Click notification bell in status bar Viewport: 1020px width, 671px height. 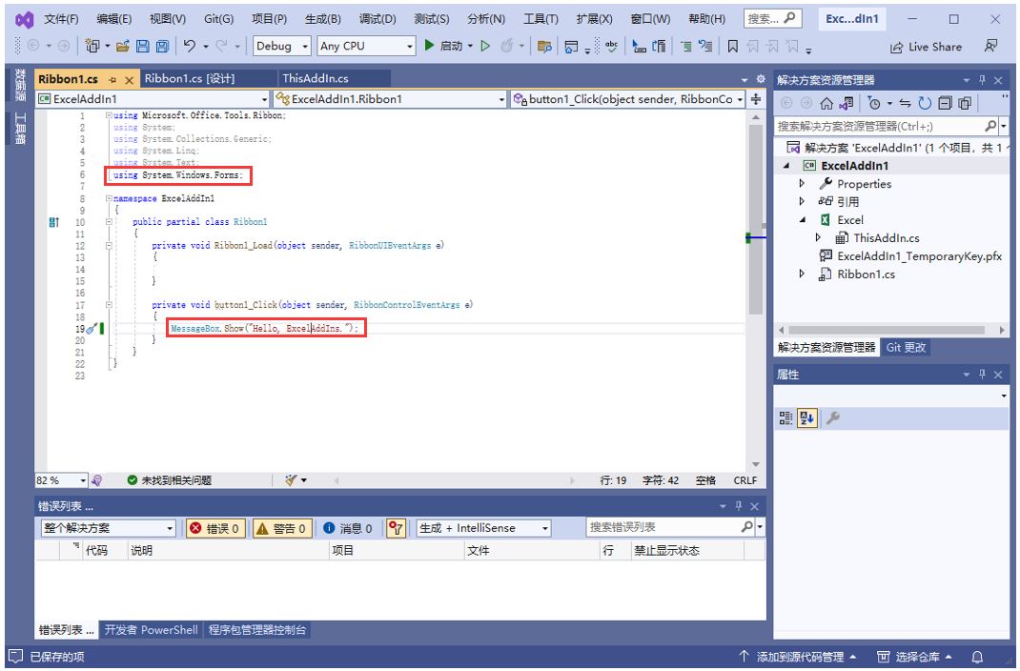tap(977, 658)
